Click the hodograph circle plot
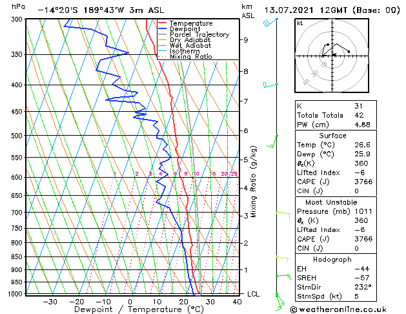This screenshot has width=406, height=314. (332, 56)
